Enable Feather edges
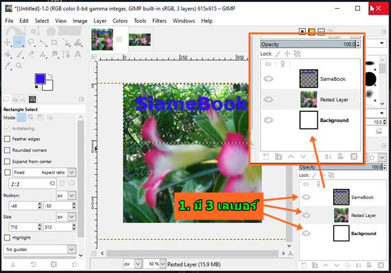391x273 pixels. [x=7, y=139]
